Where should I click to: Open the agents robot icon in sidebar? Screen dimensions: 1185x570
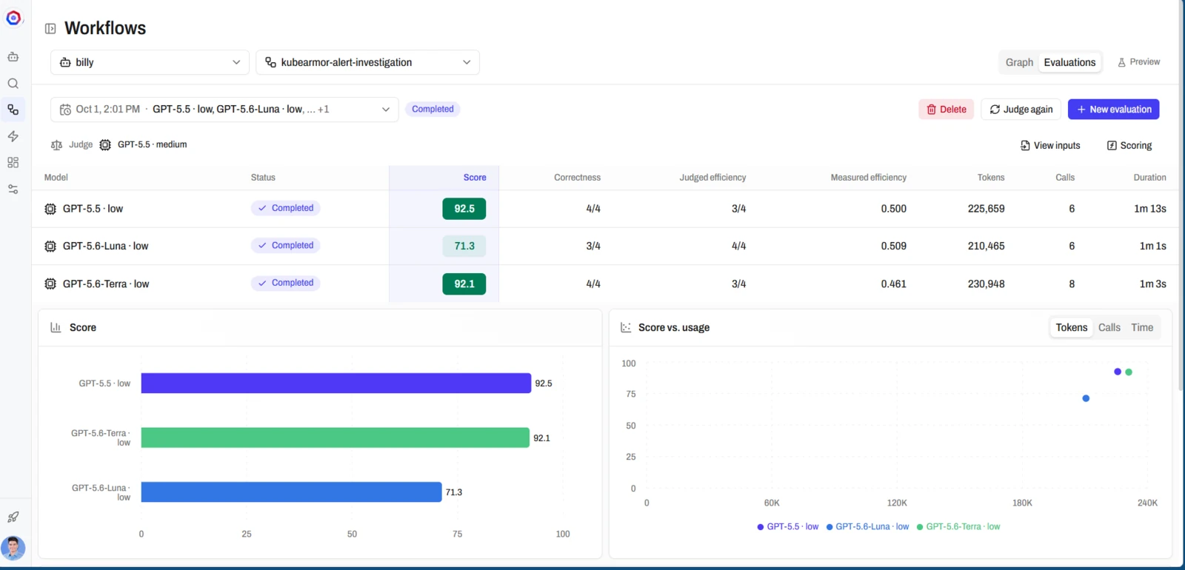13,57
